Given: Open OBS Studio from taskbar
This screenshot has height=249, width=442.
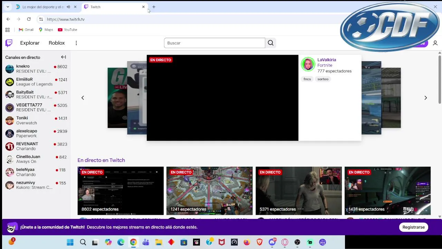Looking at the screenshot, I should (297, 242).
